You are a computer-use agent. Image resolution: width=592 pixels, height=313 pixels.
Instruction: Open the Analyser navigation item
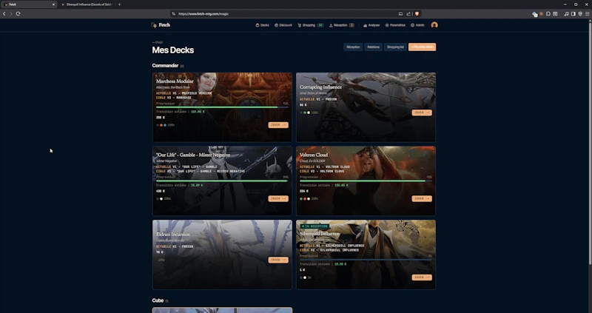371,25
